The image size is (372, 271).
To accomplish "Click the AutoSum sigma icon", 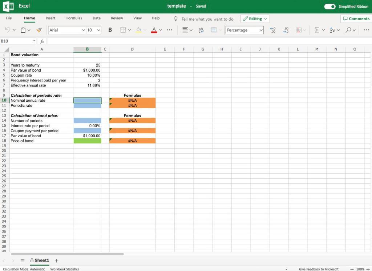I will (317, 30).
